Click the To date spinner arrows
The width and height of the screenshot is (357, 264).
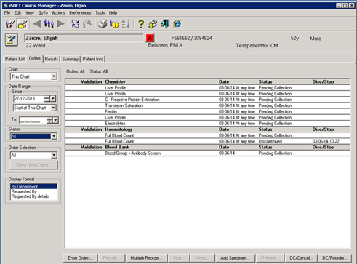point(49,120)
